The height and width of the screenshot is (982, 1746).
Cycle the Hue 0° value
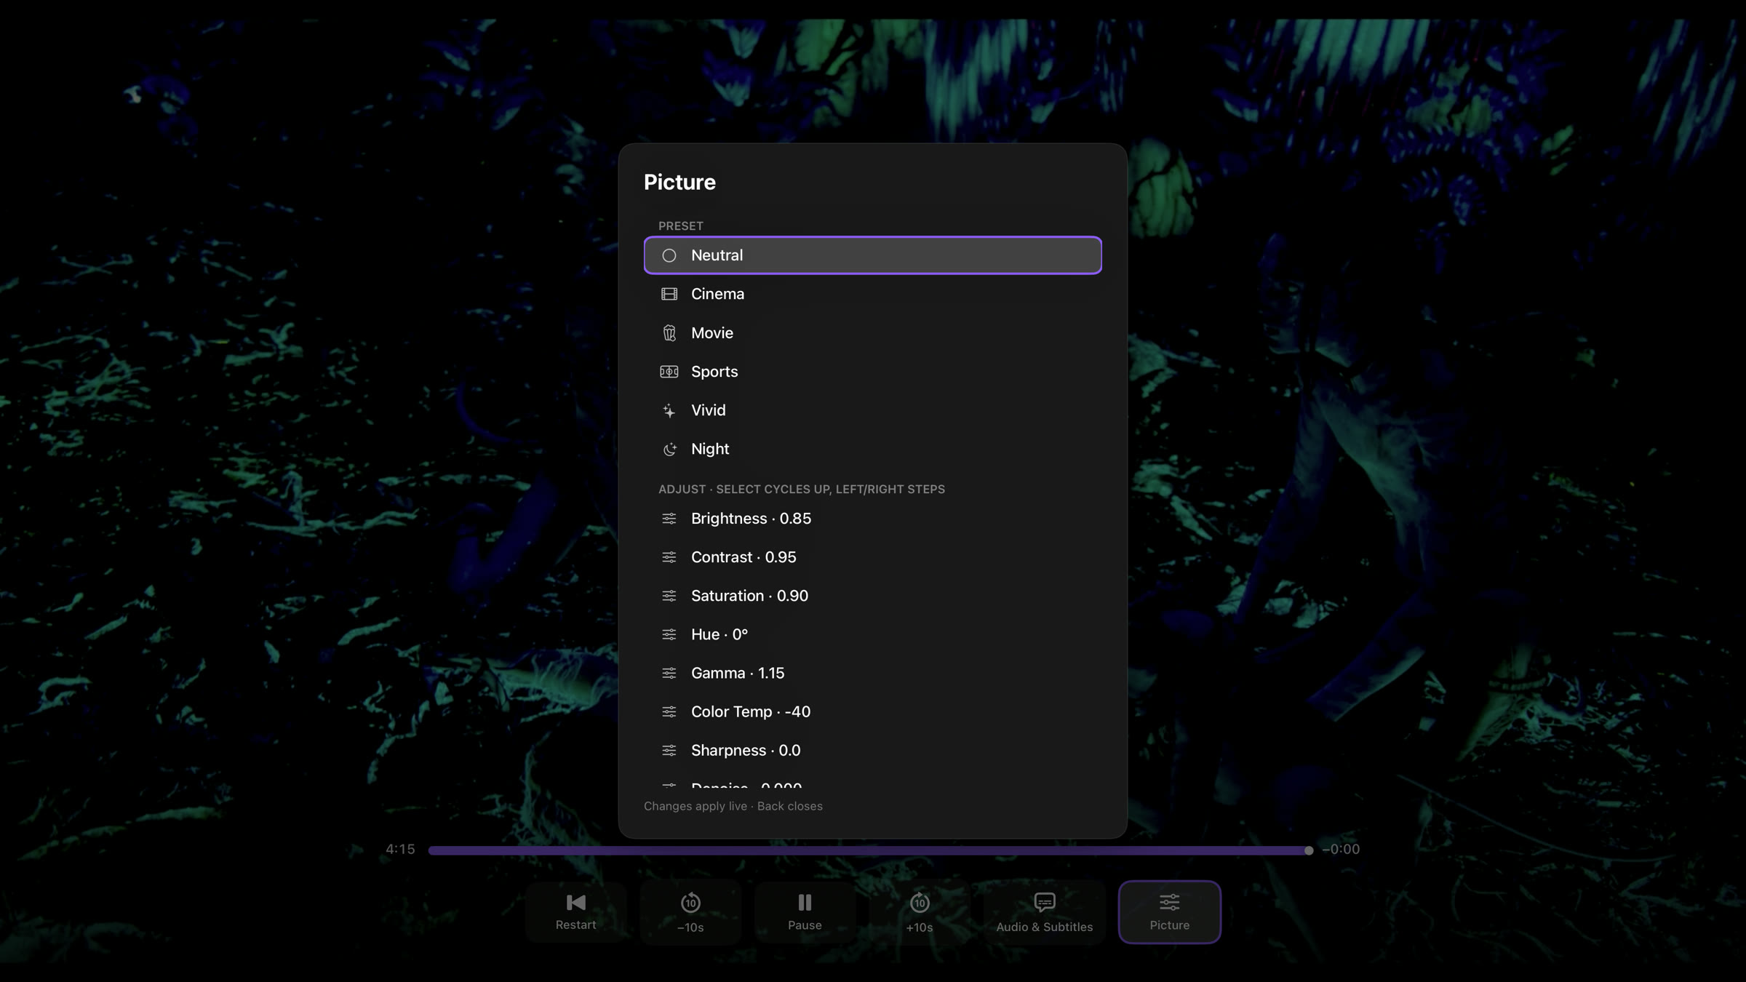point(872,634)
